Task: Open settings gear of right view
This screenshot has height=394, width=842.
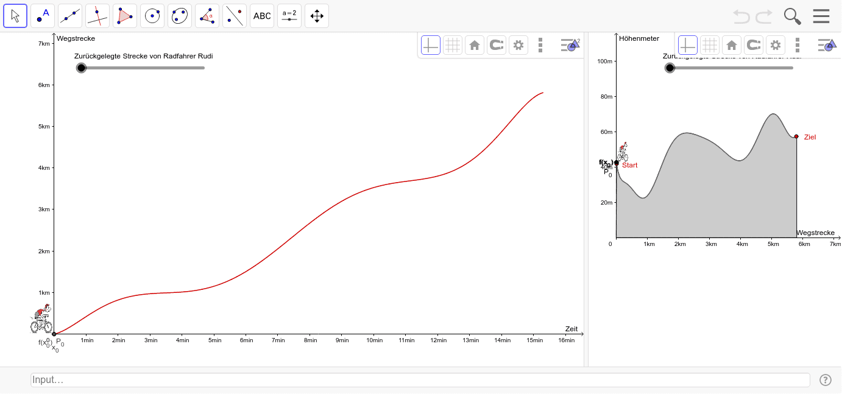Action: click(x=776, y=44)
